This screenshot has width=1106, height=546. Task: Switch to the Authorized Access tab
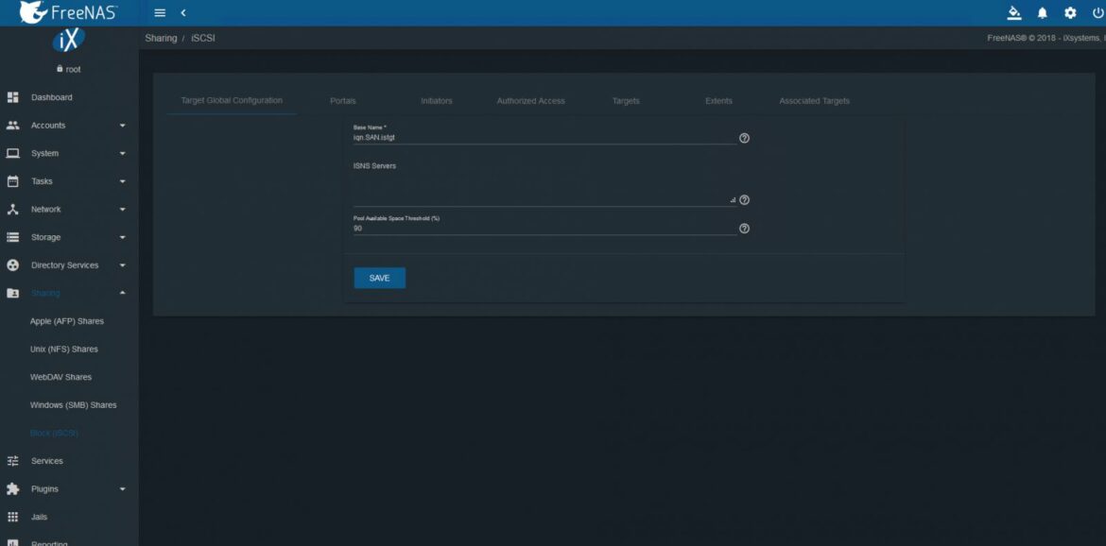coord(530,101)
